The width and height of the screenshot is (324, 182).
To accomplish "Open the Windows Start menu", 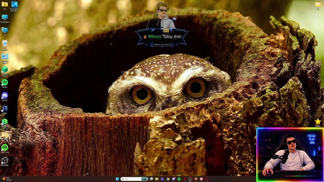I will [117, 179].
